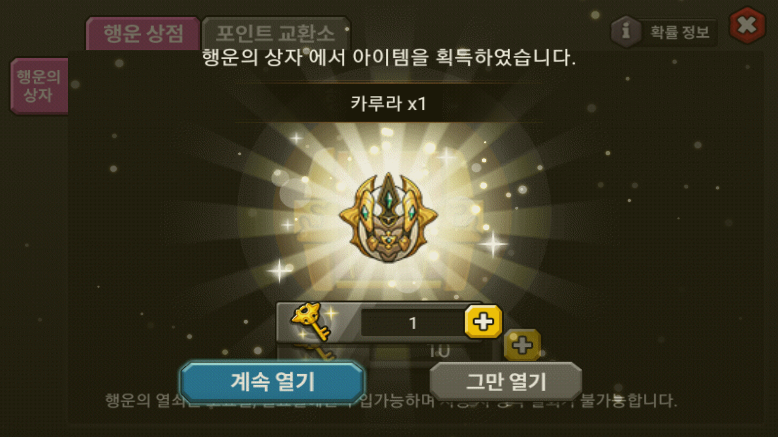Select the 행운의 상자 side tab
The height and width of the screenshot is (437, 778).
coord(39,86)
